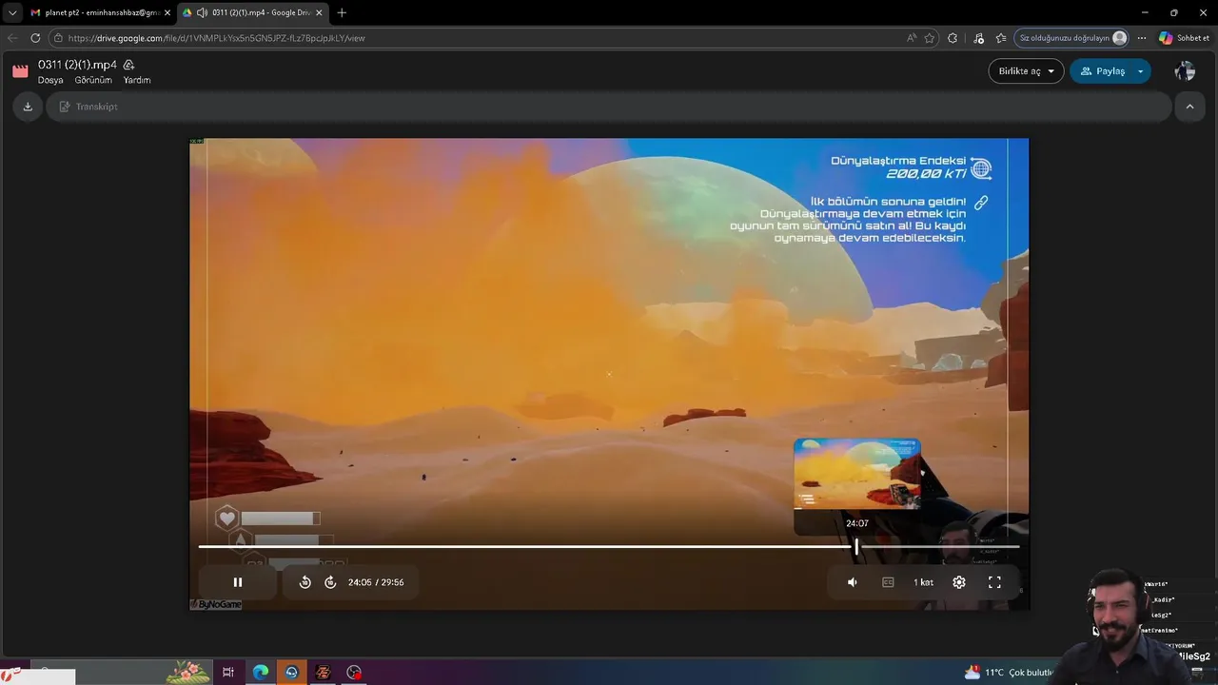This screenshot has height=685, width=1218.
Task: Open the Sohbet et Copilot button
Action: pyautogui.click(x=1185, y=38)
